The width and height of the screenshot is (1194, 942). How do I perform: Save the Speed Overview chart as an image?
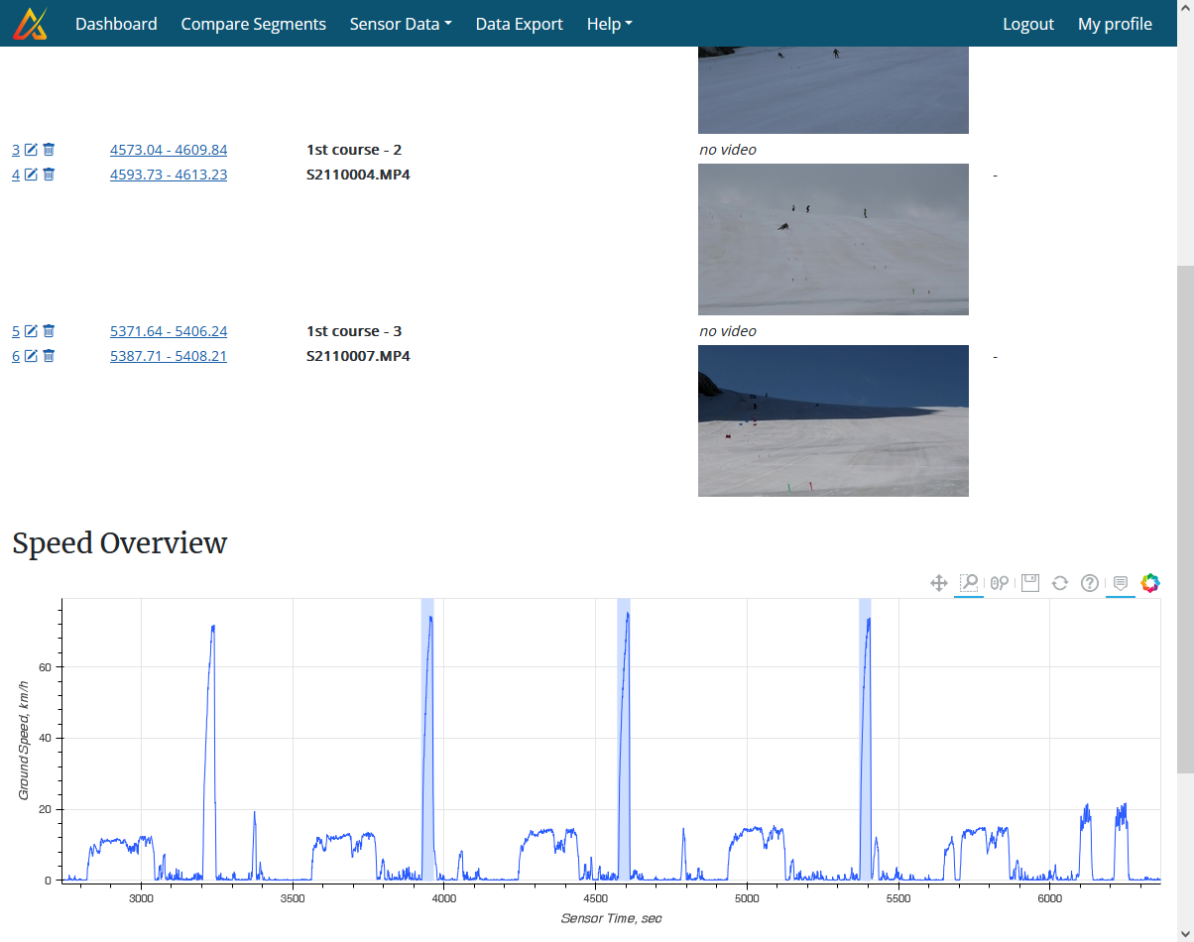[x=1029, y=583]
